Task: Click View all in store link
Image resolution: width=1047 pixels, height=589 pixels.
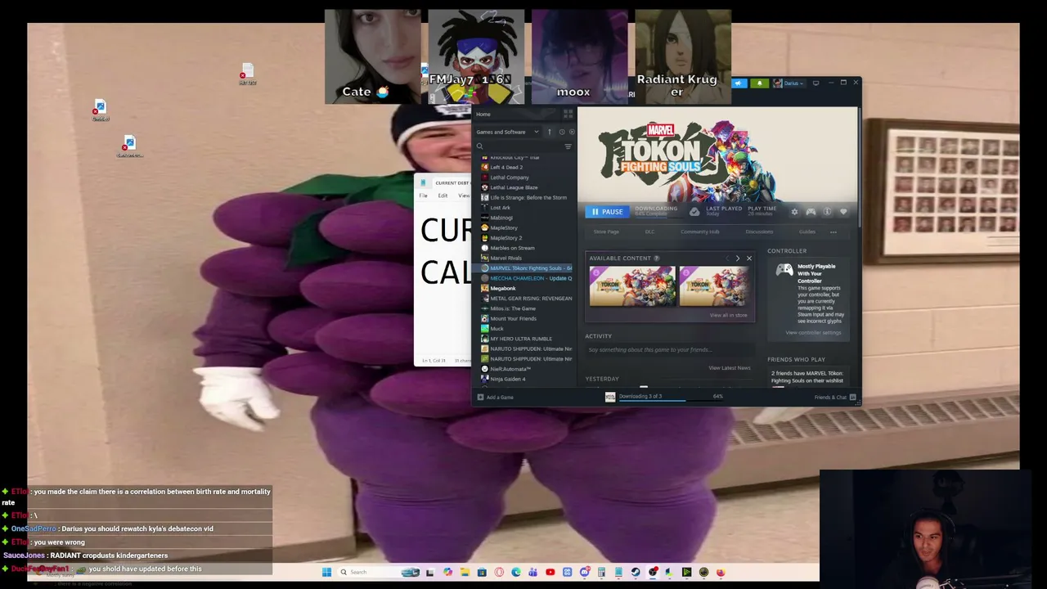Action: click(729, 315)
